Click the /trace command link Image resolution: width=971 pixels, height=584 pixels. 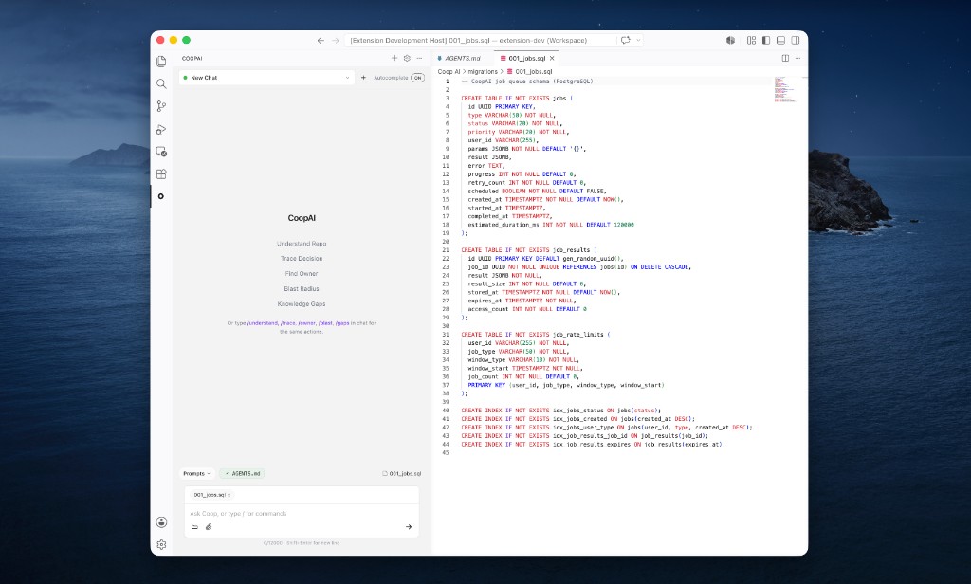pos(288,323)
